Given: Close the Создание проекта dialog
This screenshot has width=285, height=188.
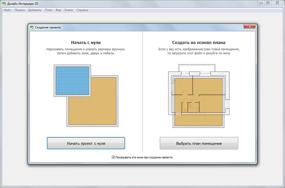Looking at the screenshot, I should (x=250, y=27).
